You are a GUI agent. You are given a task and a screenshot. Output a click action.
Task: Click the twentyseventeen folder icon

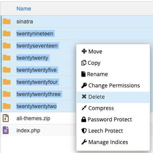tap(7, 46)
